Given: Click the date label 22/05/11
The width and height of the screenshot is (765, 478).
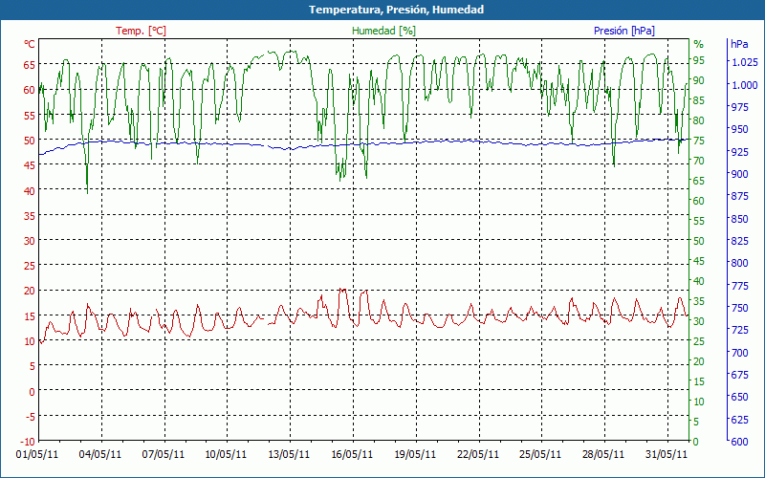Looking at the screenshot, I should pos(477,454).
